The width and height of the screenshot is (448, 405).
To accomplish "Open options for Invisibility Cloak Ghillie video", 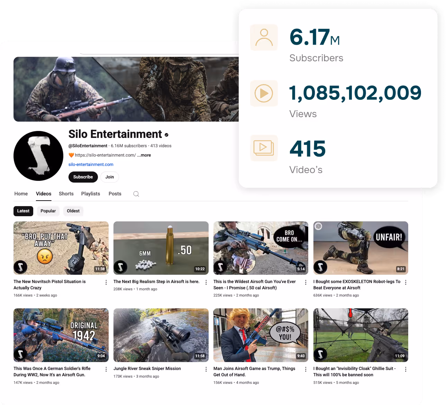I will tap(405, 369).
